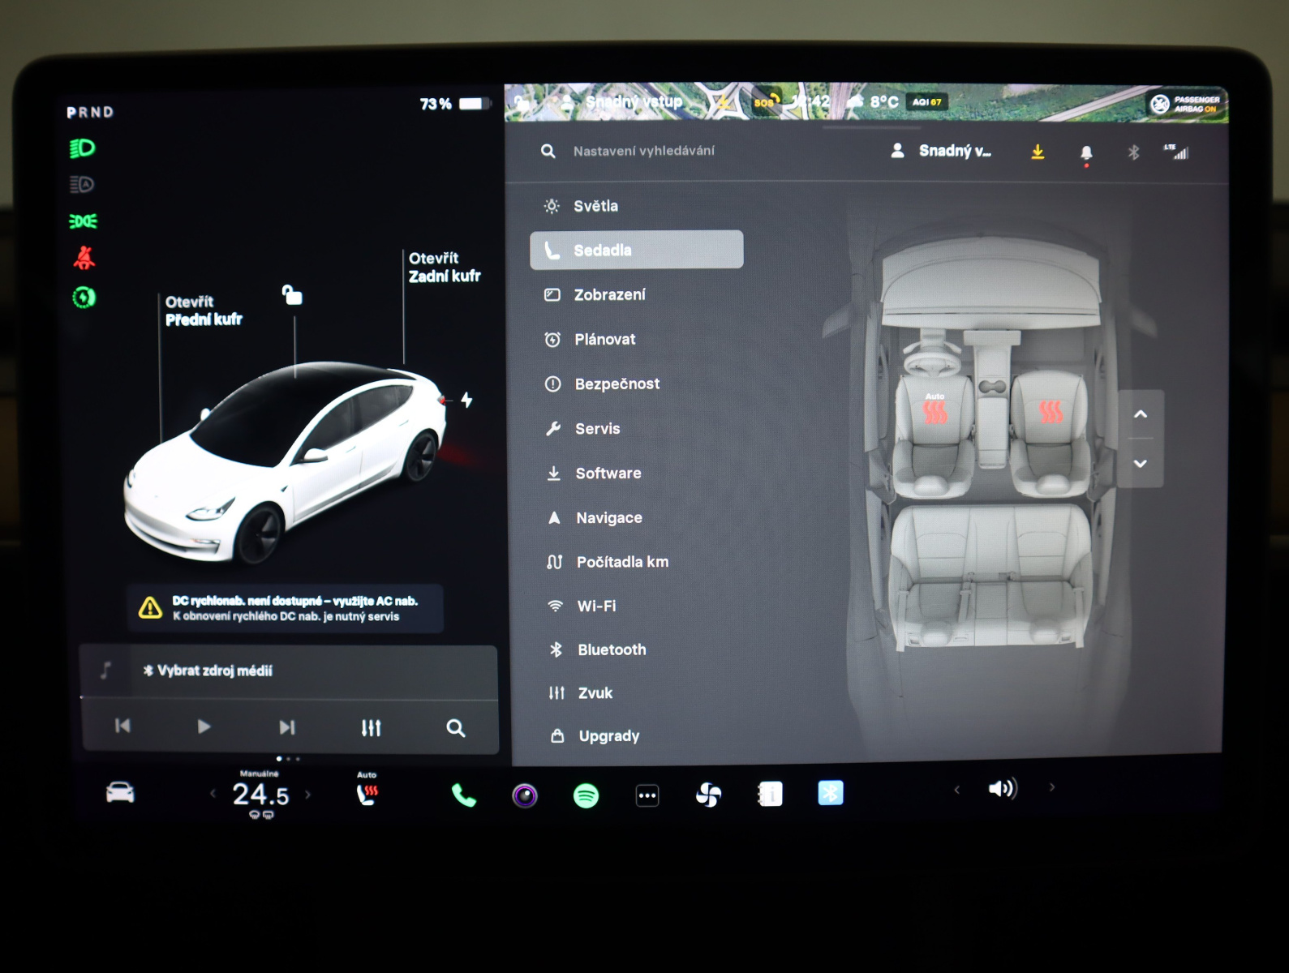
Task: Open the Spotify app in the dock
Action: 586,795
